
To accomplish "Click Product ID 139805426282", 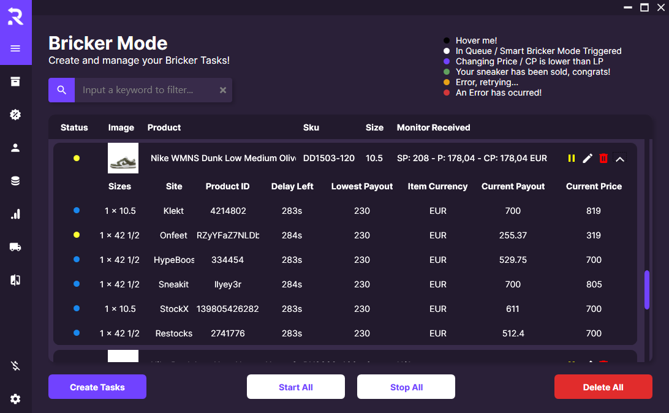I will click(227, 309).
